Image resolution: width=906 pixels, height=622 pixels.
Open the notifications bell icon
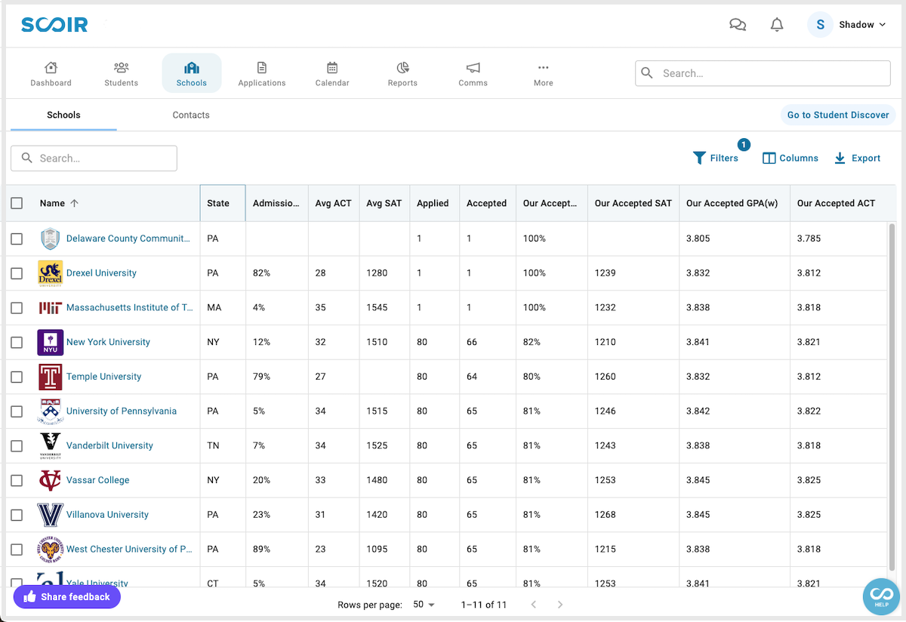777,25
